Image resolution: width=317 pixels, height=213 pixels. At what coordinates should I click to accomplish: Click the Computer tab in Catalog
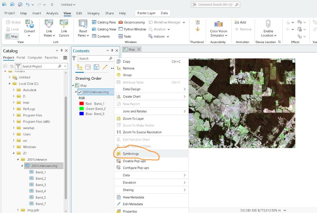coord(35,58)
